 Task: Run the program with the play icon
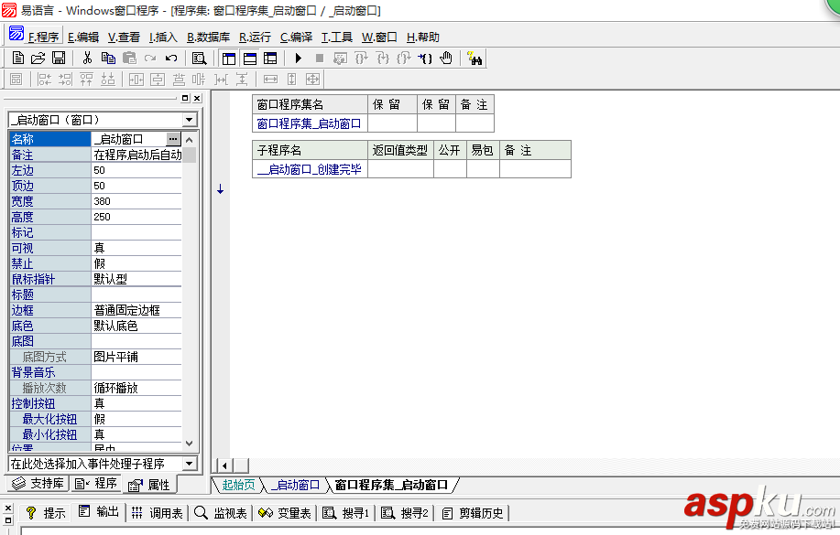click(299, 58)
